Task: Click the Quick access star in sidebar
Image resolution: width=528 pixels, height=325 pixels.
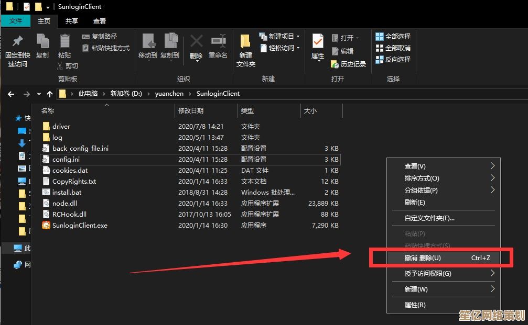Action: tap(19, 118)
